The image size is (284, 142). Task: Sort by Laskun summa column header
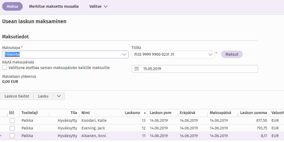coord(254,113)
